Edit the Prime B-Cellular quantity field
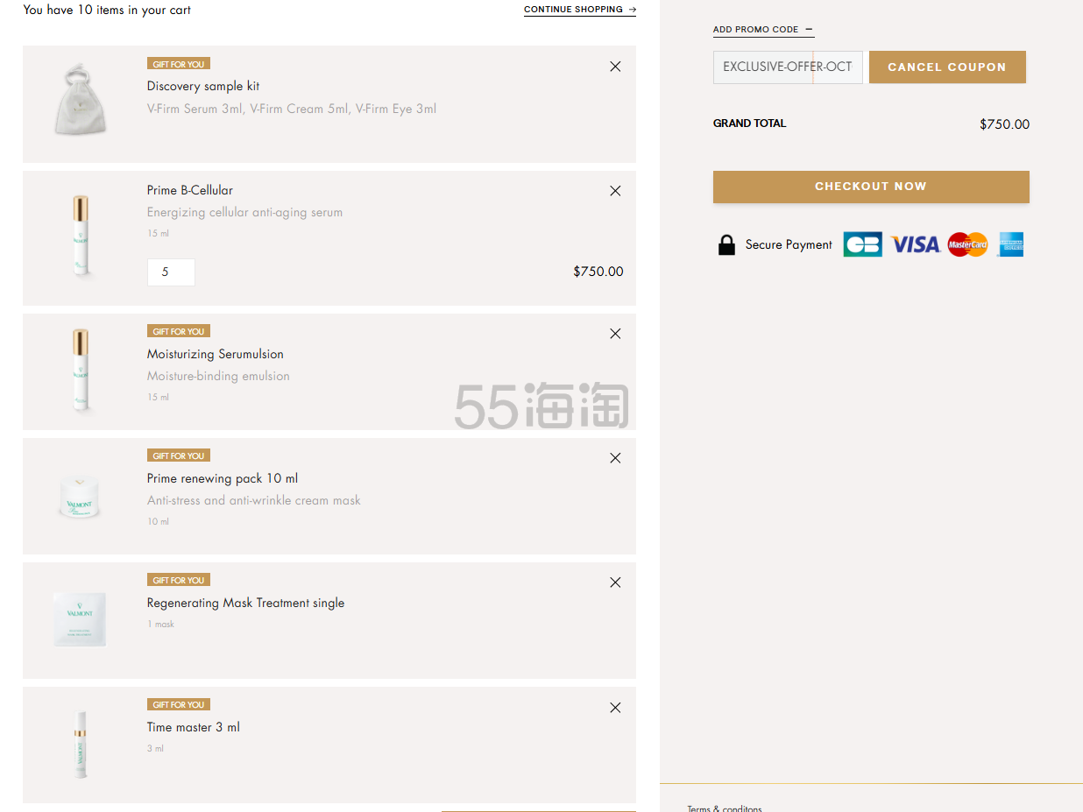 pyautogui.click(x=171, y=272)
